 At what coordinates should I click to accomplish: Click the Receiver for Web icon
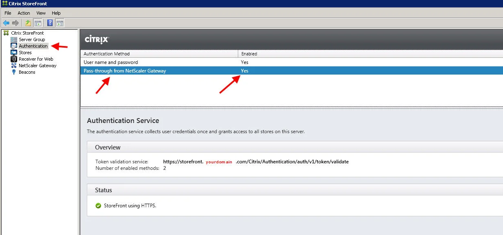pyautogui.click(x=14, y=59)
